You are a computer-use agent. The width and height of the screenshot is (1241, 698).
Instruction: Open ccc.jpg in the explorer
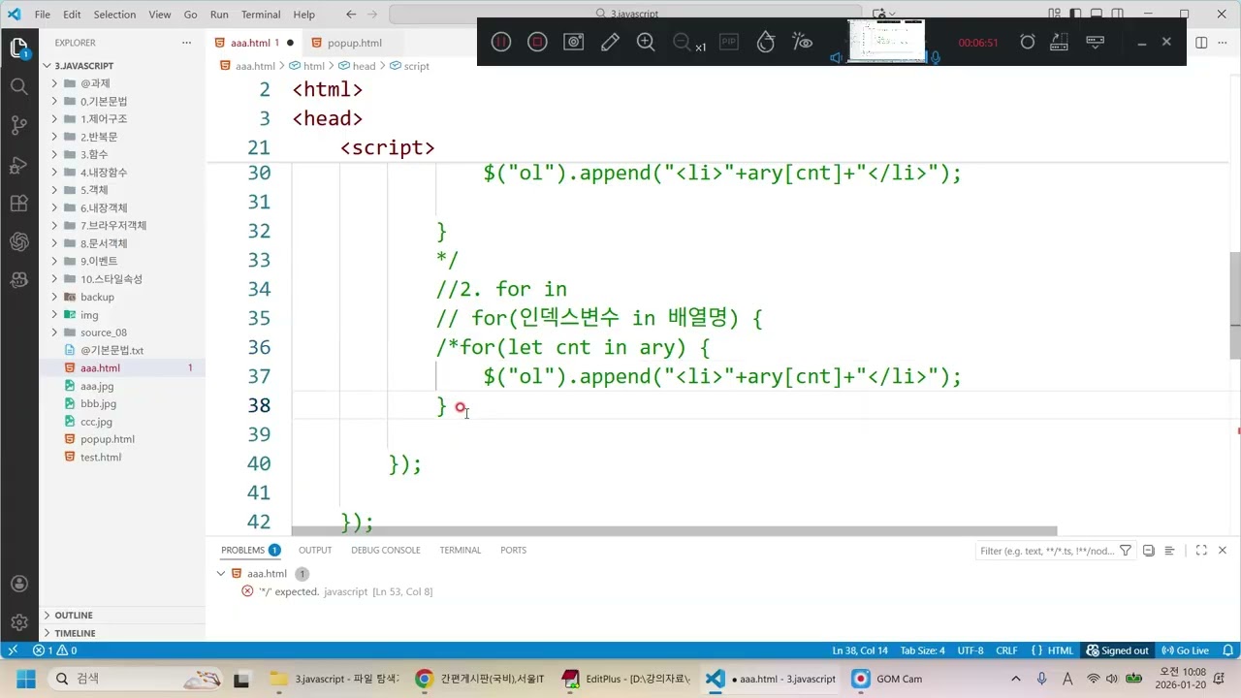coord(96,422)
